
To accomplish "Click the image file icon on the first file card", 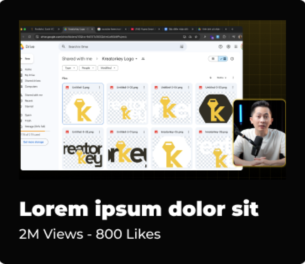I will click(67, 88).
